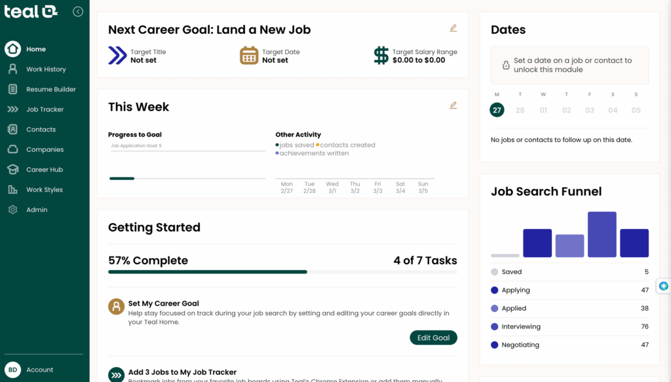Image resolution: width=671 pixels, height=382 pixels.
Task: Select the Interviewing bar in Job Search Funnel
Action: click(602, 232)
